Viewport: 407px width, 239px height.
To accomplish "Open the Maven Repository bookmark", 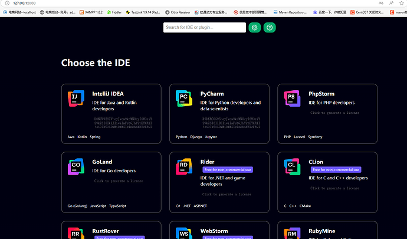I will [290, 12].
